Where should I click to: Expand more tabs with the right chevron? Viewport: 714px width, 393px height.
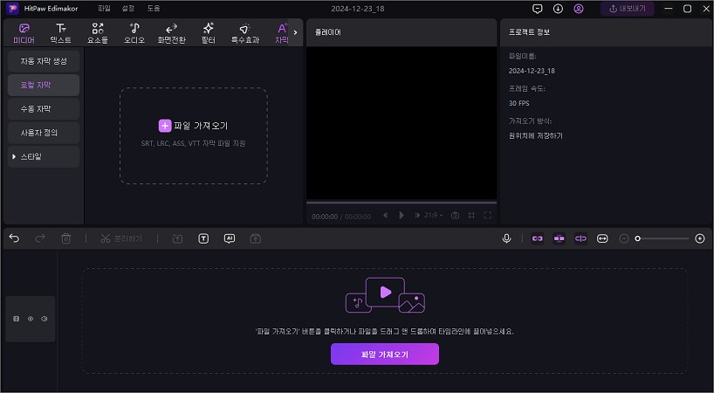click(x=296, y=32)
